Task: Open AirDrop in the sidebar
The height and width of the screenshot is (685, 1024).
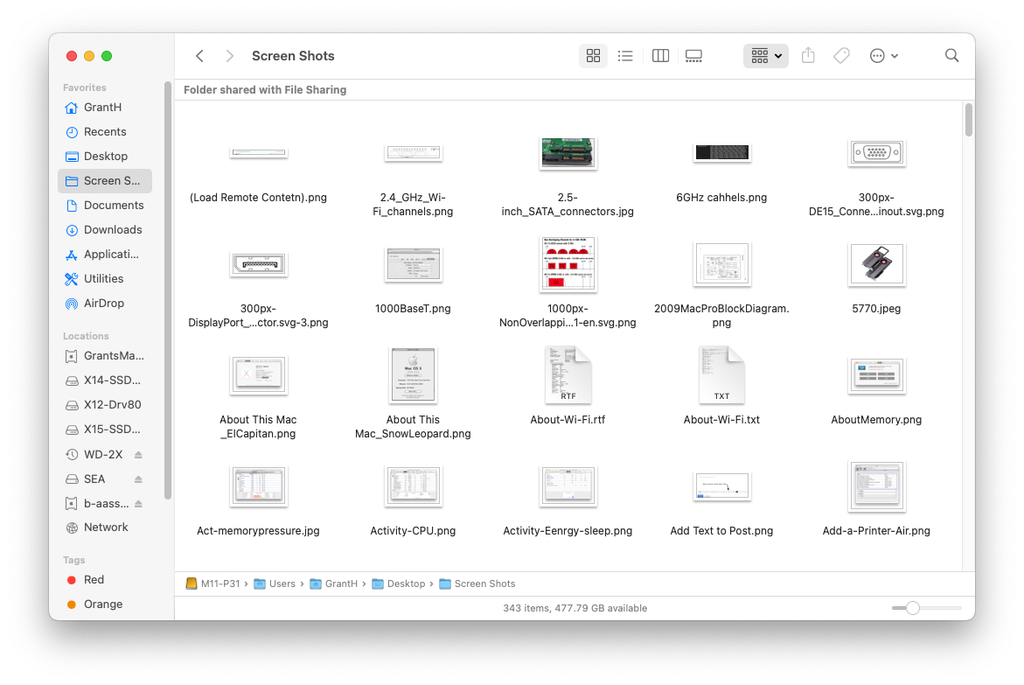Action: coord(104,304)
